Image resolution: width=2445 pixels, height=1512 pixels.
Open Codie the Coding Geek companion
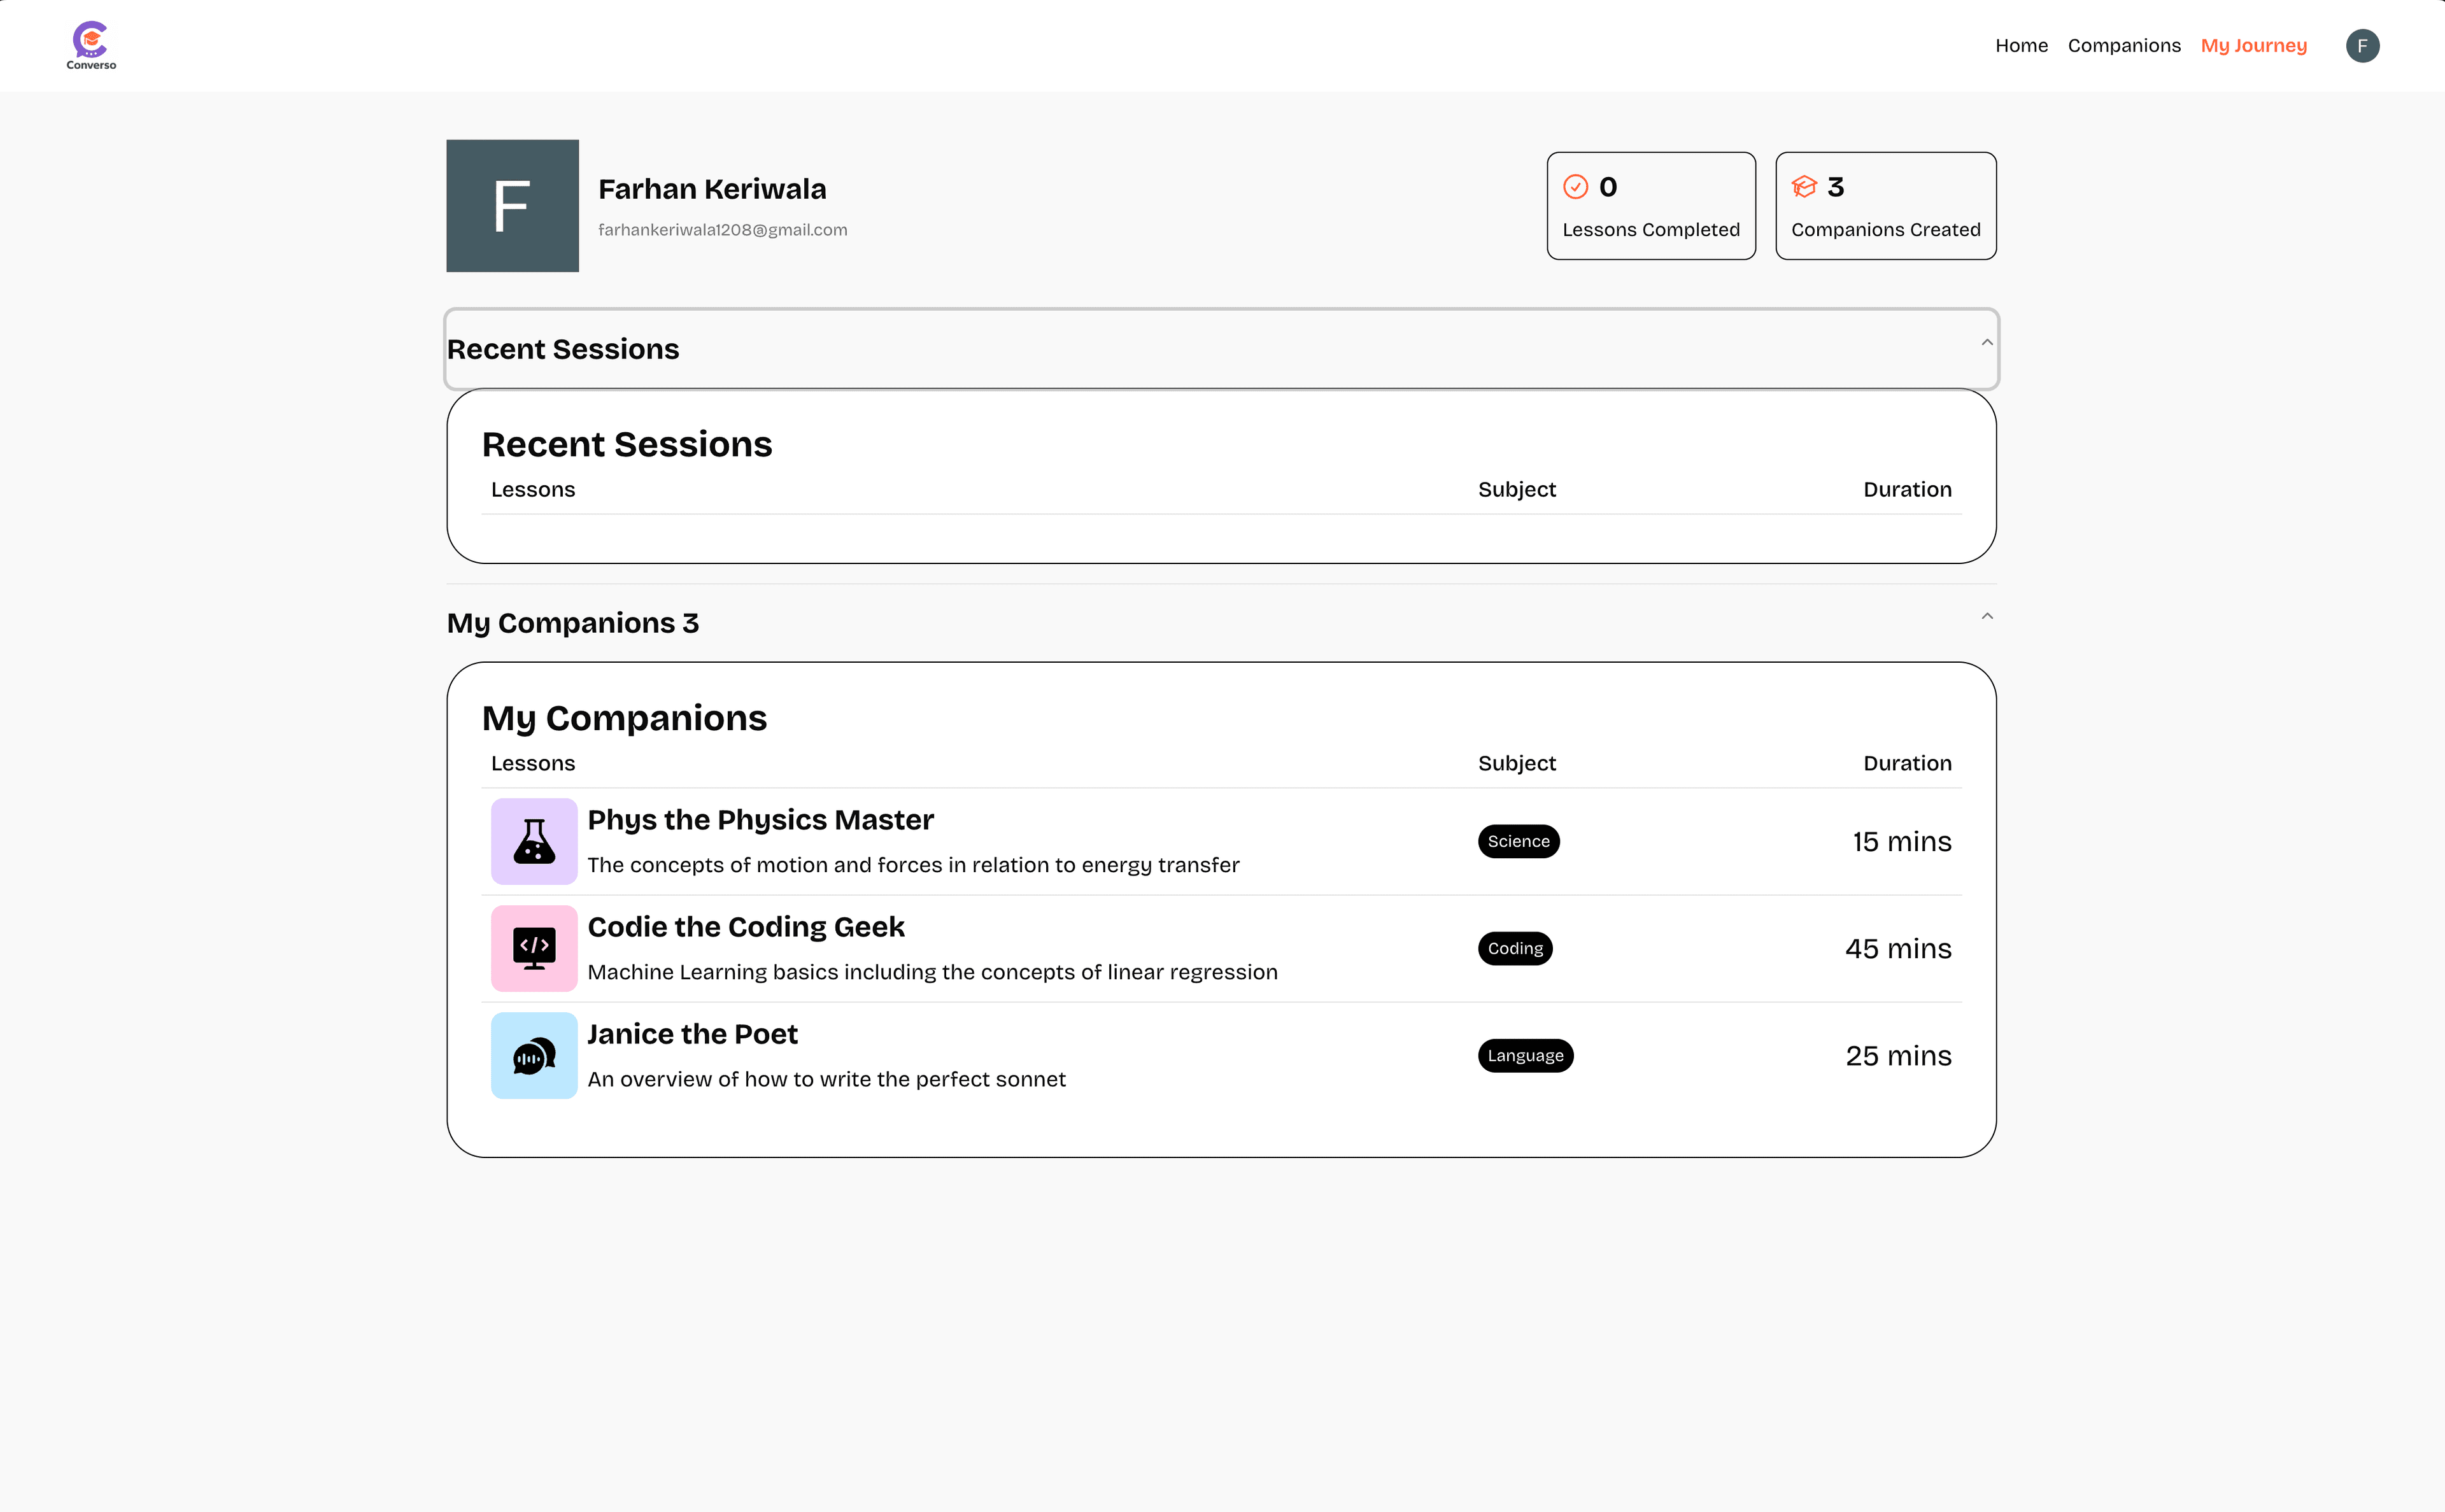[746, 927]
